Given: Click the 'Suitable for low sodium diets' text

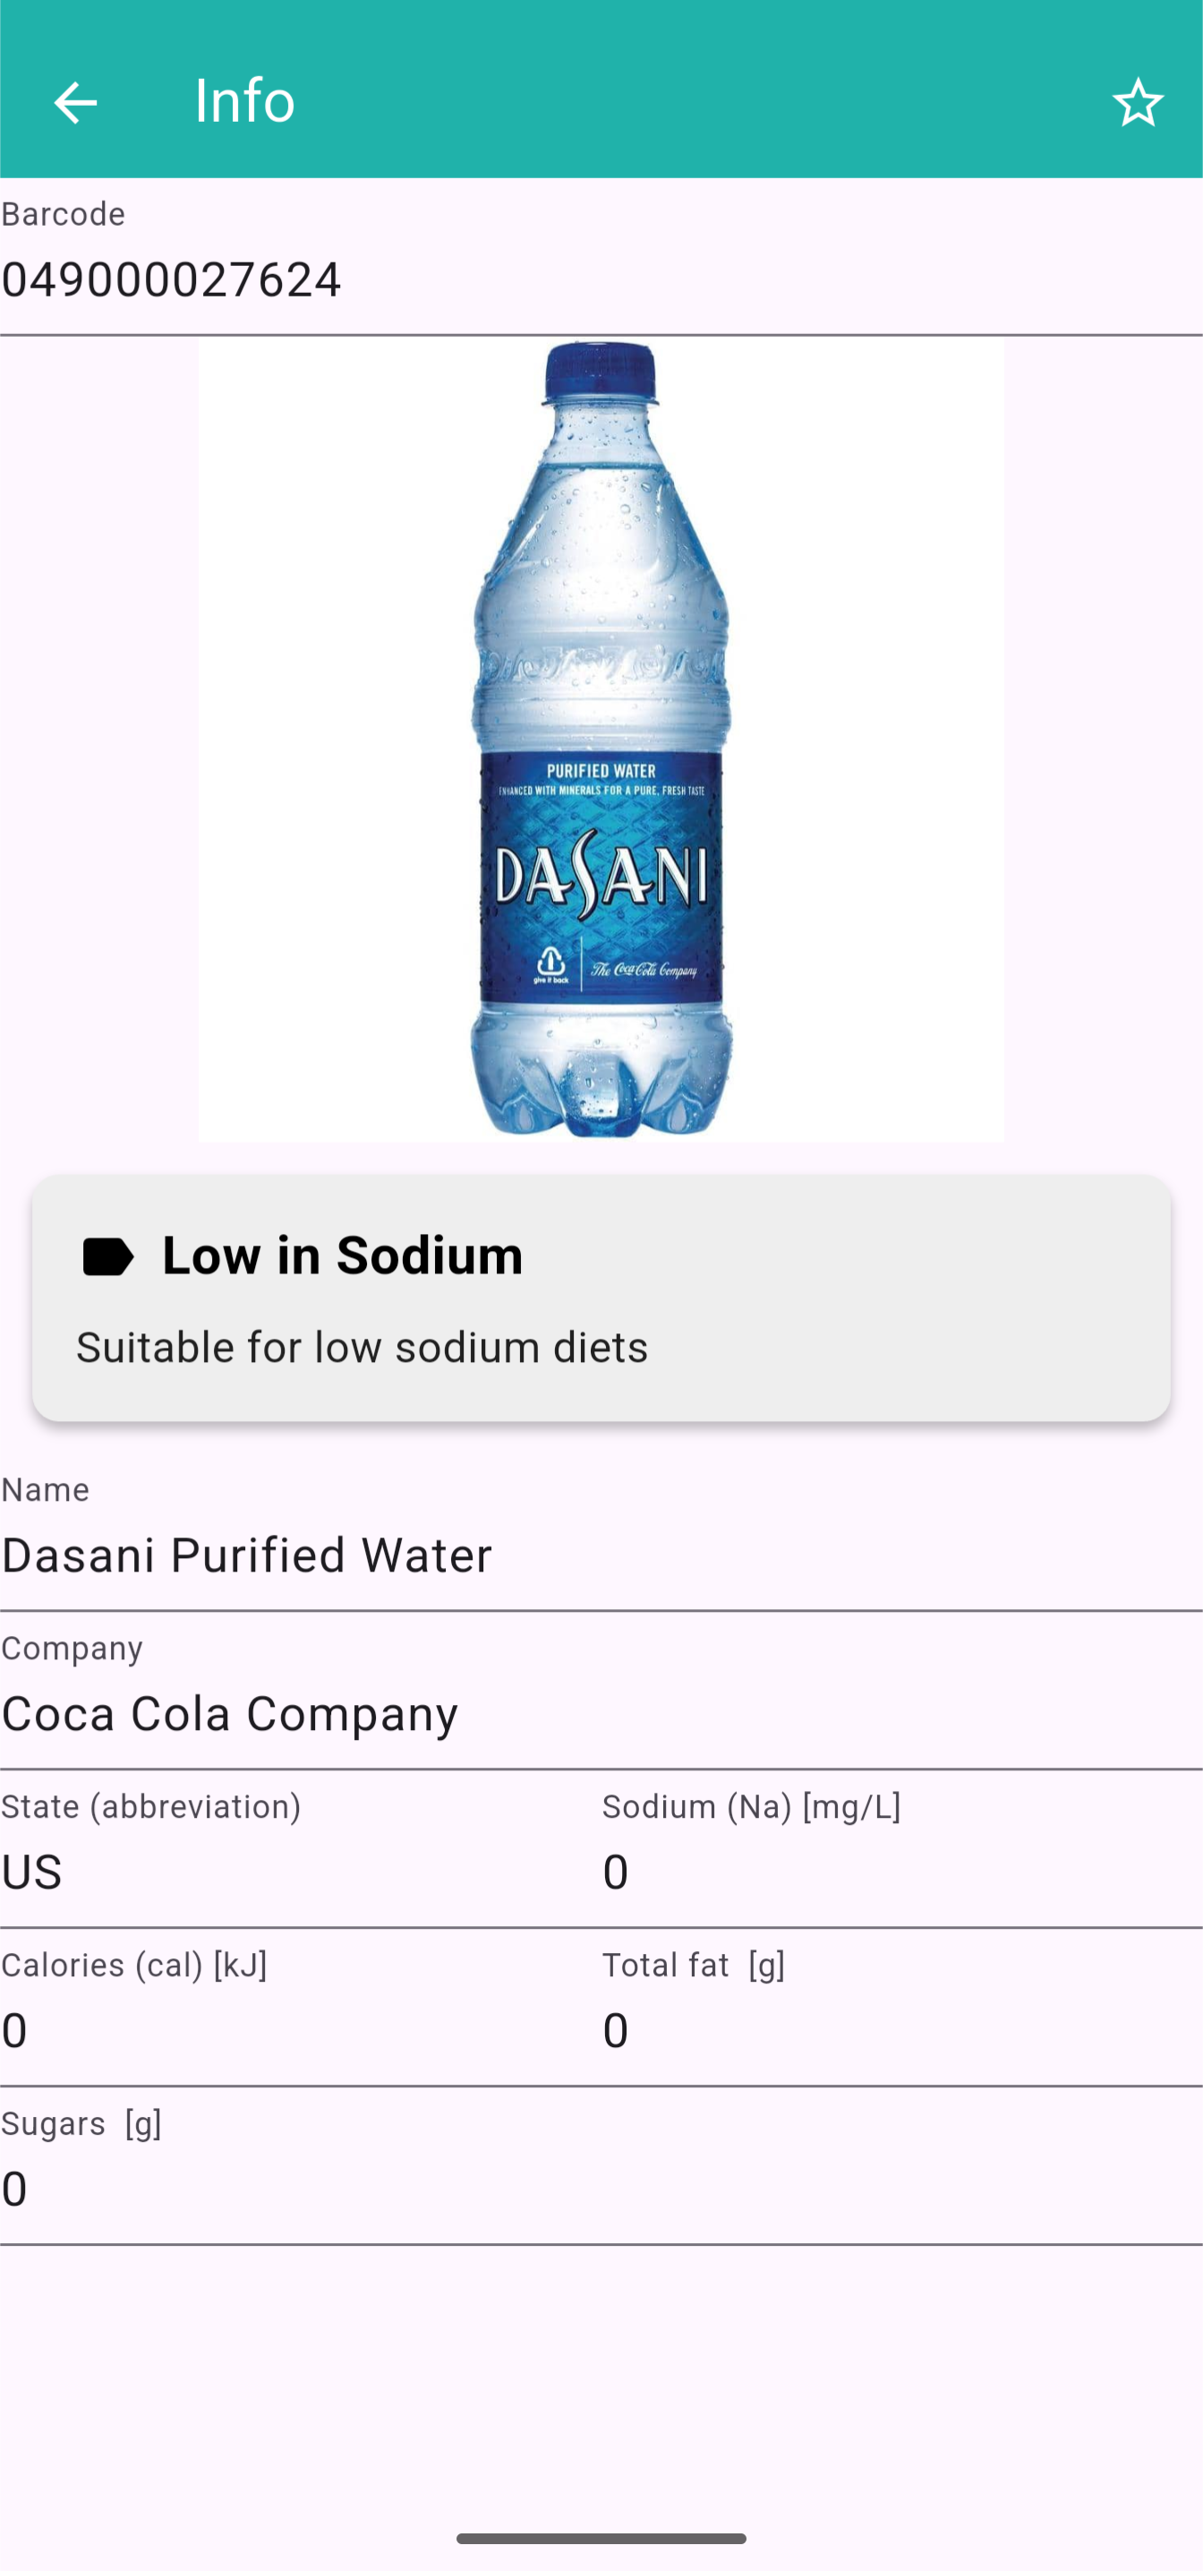Looking at the screenshot, I should 363,1348.
